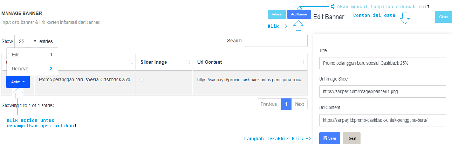
Task: Click into the Search field
Action: tap(276, 41)
